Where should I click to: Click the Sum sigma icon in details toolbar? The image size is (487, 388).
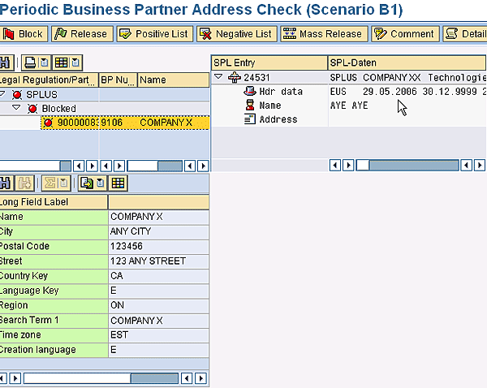[x=50, y=183]
